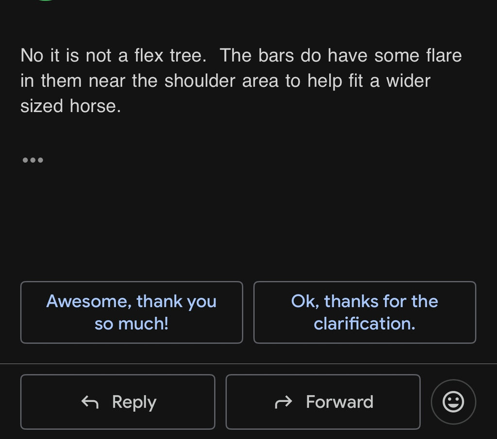Choose the "Ok, thanks for the clarification." suggestion
The height and width of the screenshot is (439, 497).
coord(364,312)
